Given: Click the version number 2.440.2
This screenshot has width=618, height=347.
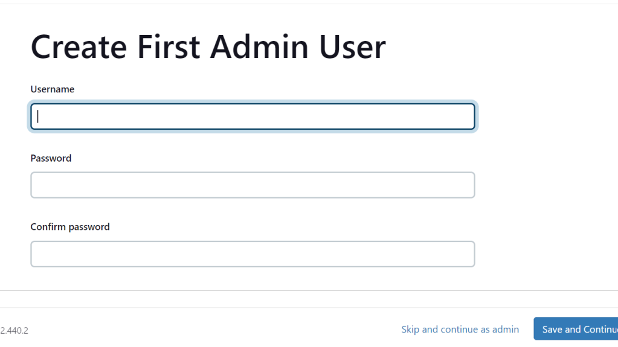Looking at the screenshot, I should click(x=14, y=330).
